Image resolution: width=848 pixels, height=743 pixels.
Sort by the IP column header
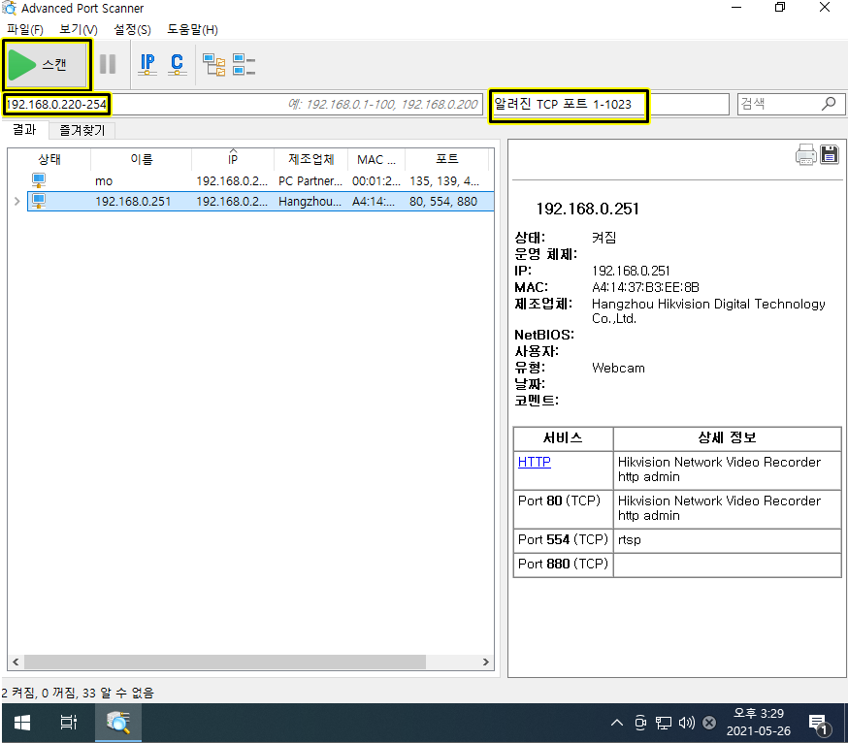point(233,159)
